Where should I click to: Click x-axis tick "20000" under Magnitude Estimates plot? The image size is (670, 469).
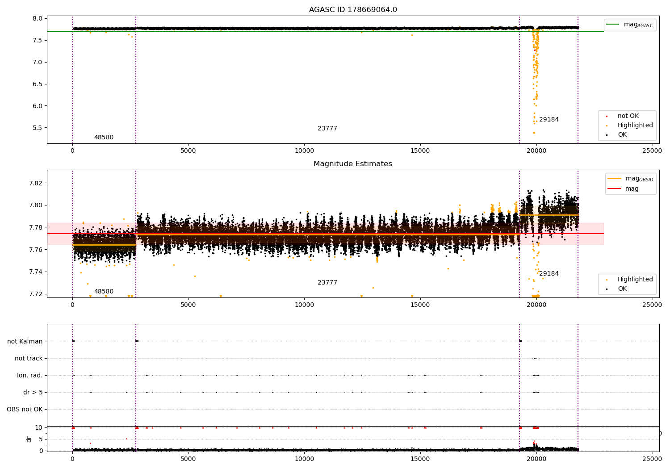pos(536,305)
